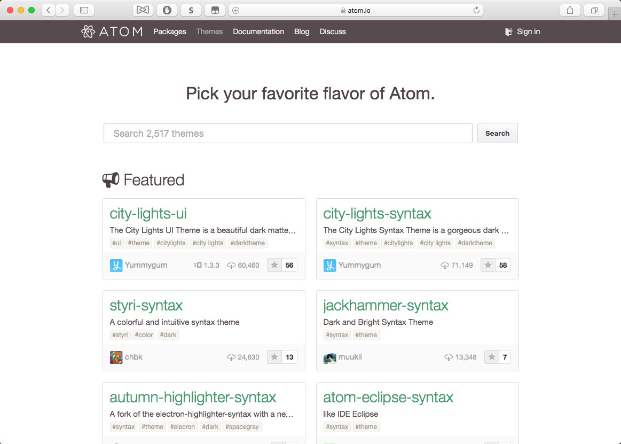
Task: Click the Sign in link
Action: point(523,32)
